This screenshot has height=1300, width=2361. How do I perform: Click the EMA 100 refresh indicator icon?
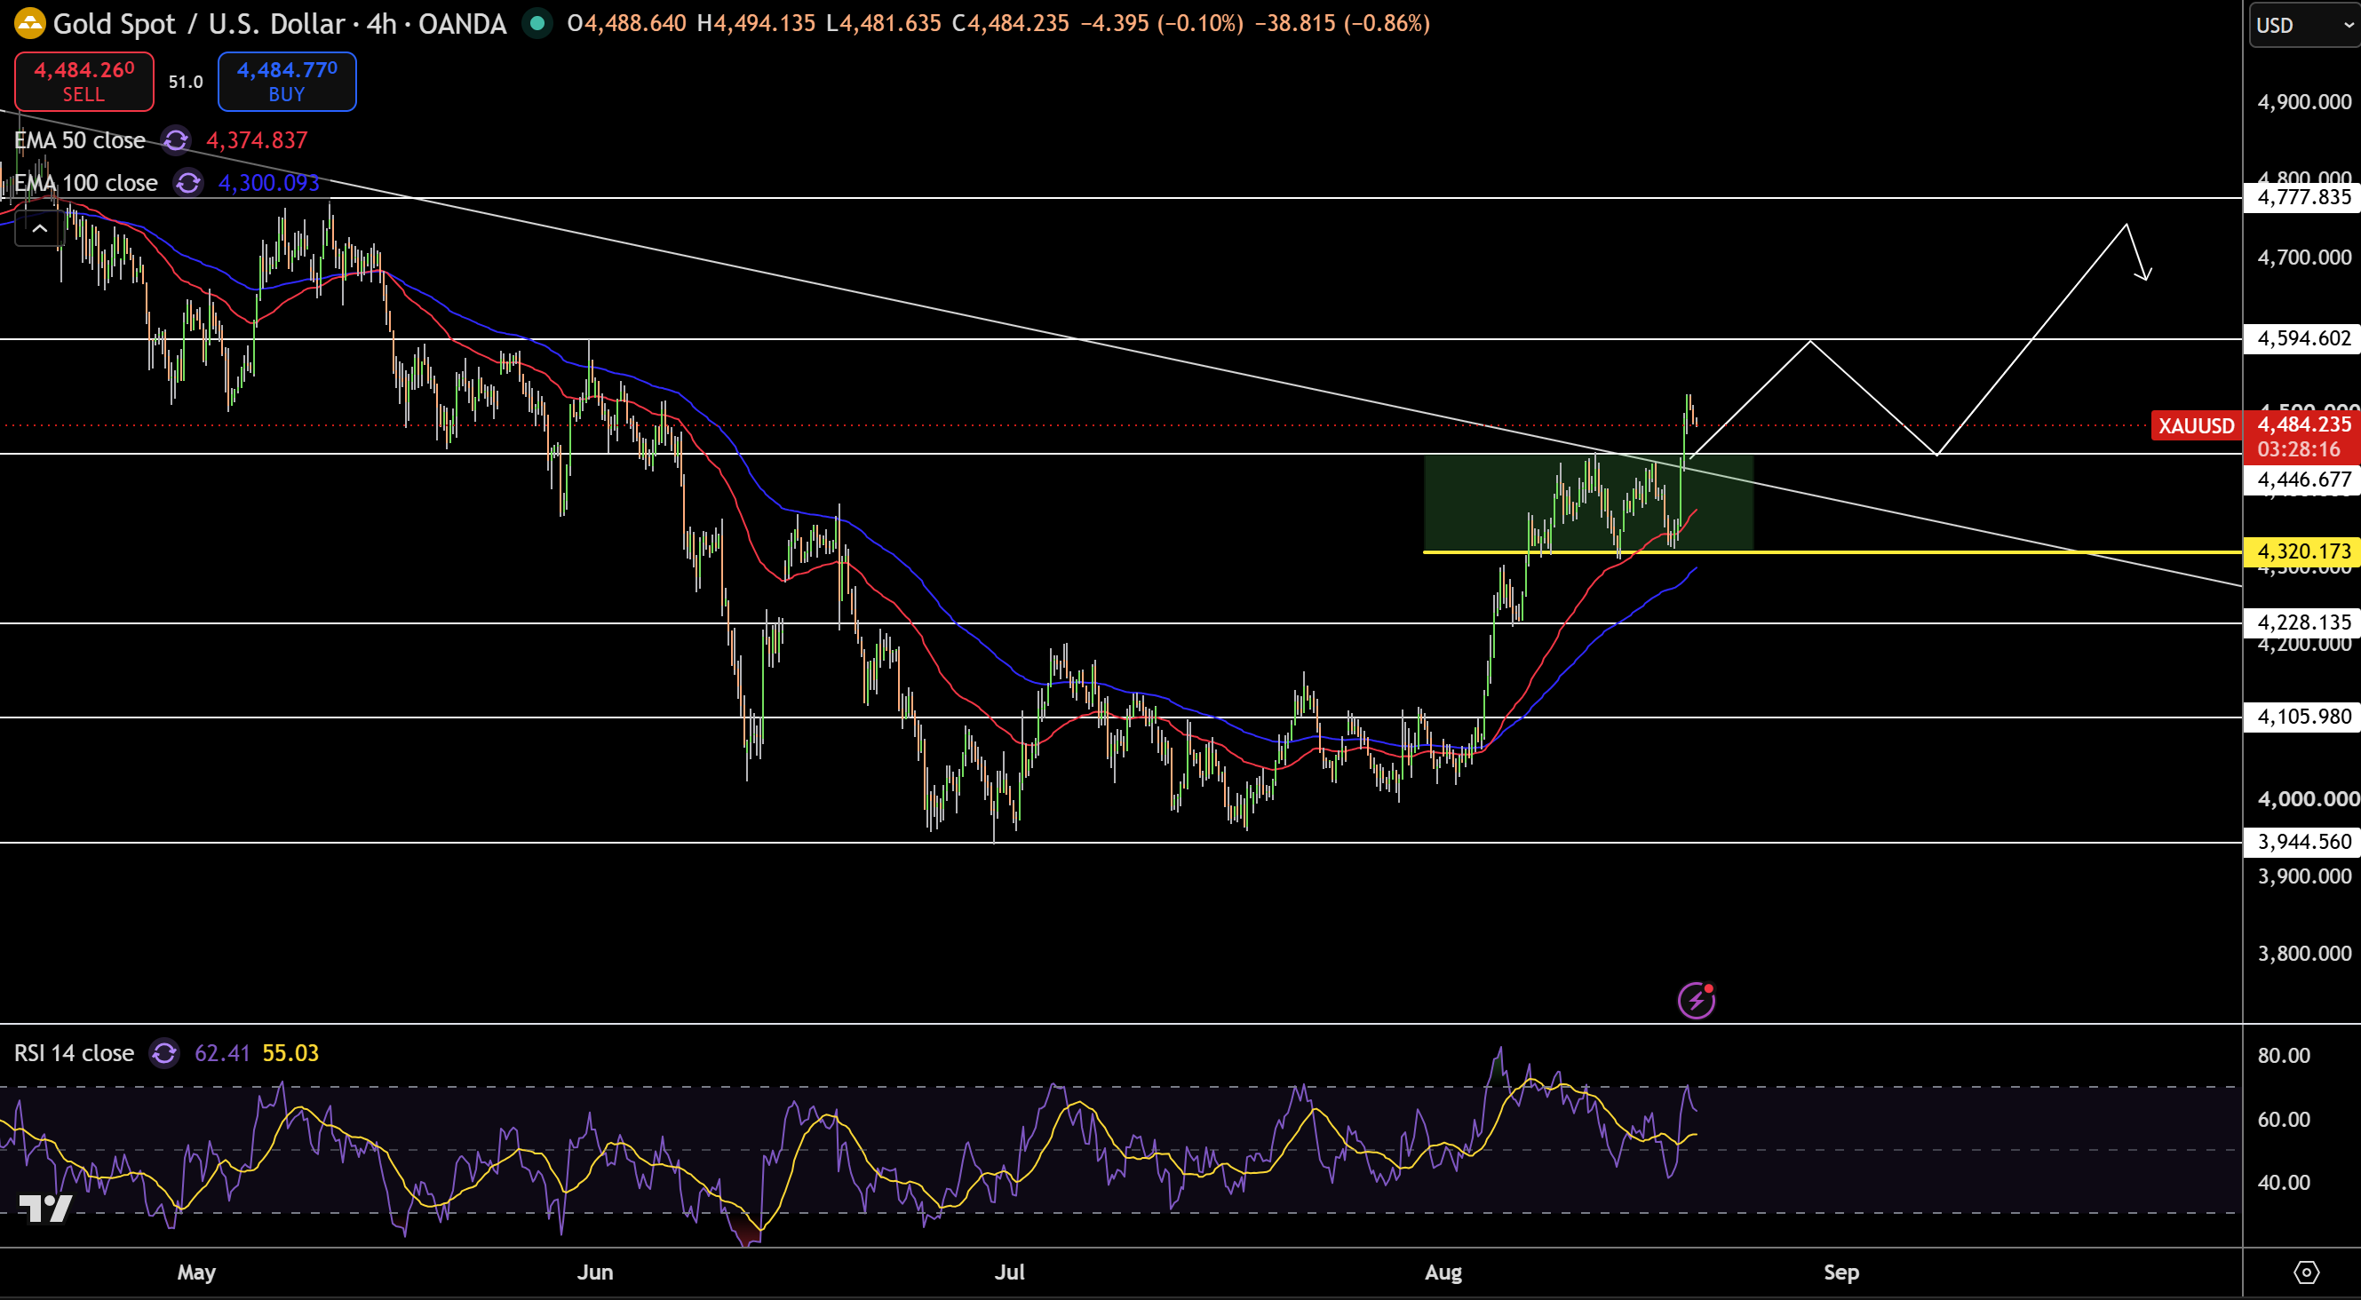188,183
